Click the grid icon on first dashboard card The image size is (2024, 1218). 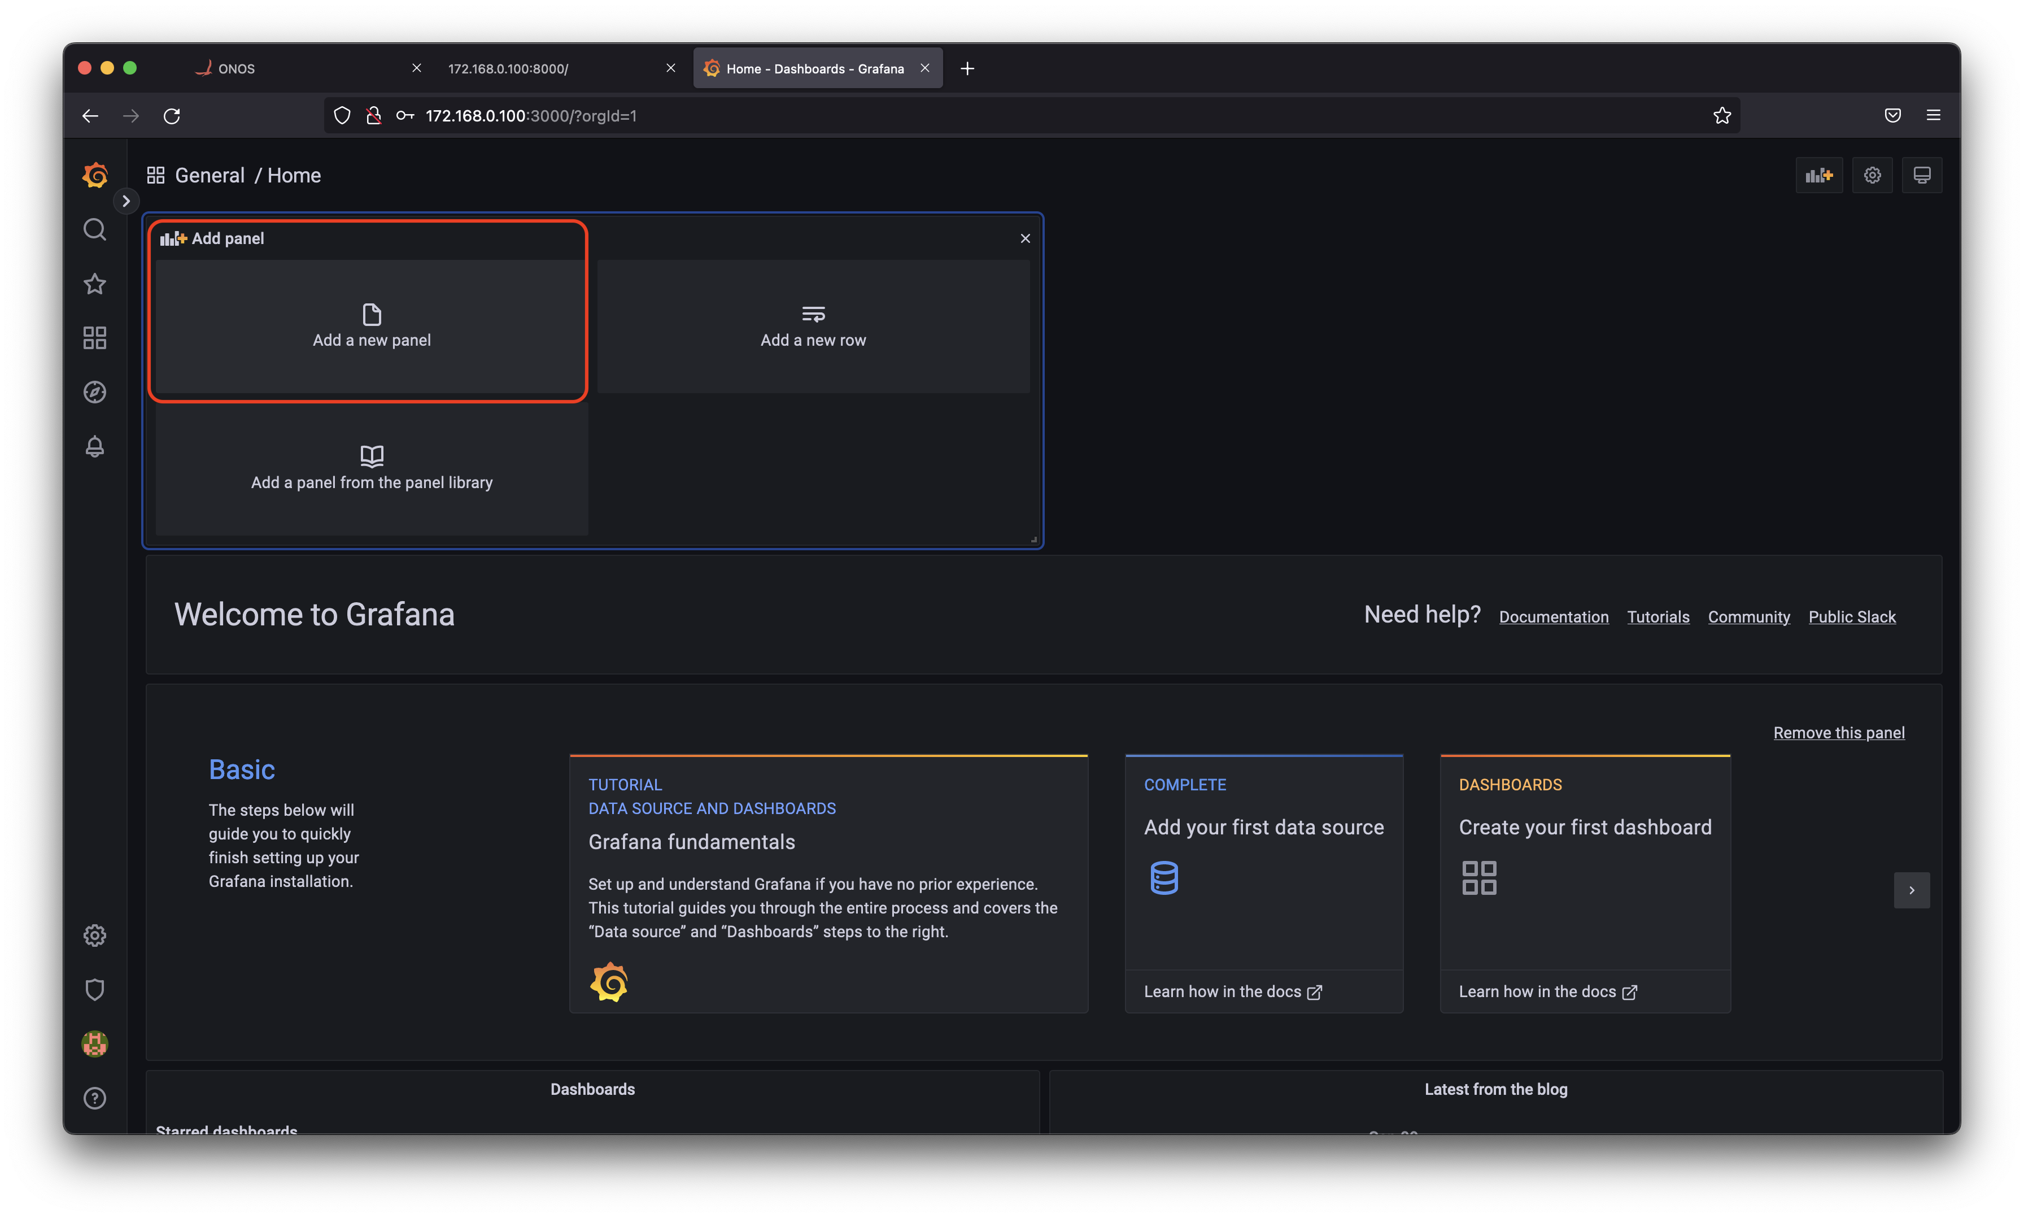click(x=1479, y=877)
